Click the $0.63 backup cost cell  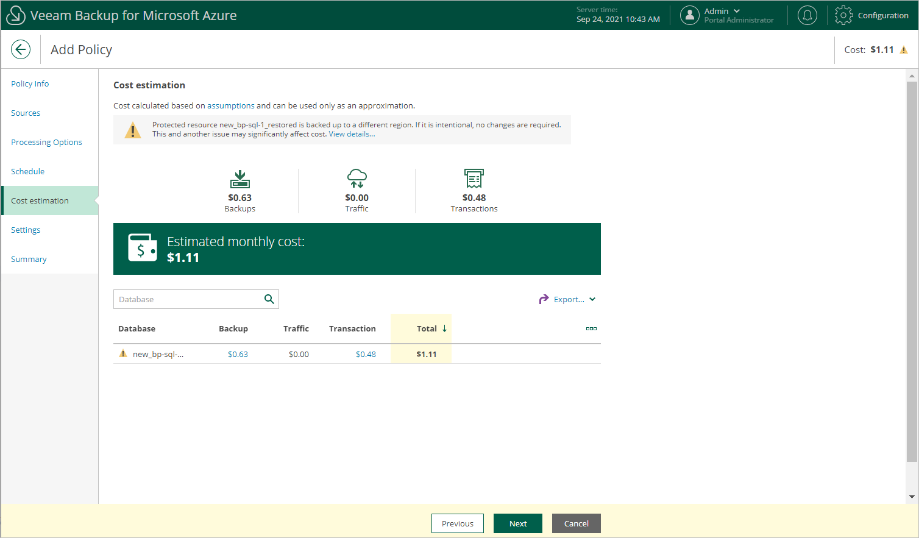point(238,354)
